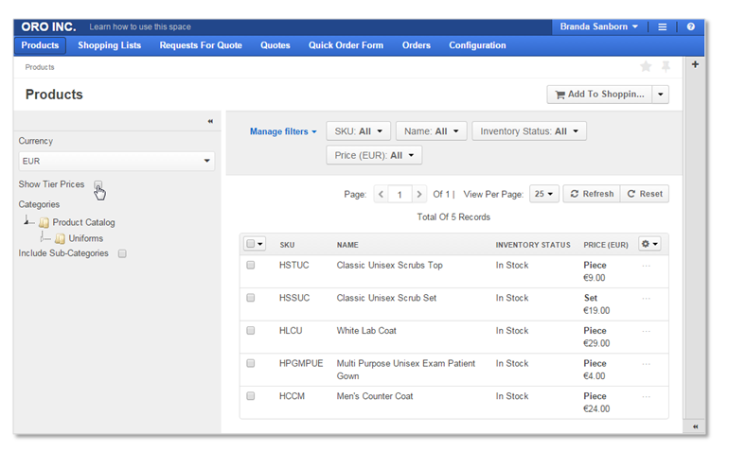Image resolution: width=746 pixels, height=468 pixels.
Task: Open row actions dots for HPGMPUE
Action: [x=646, y=364]
